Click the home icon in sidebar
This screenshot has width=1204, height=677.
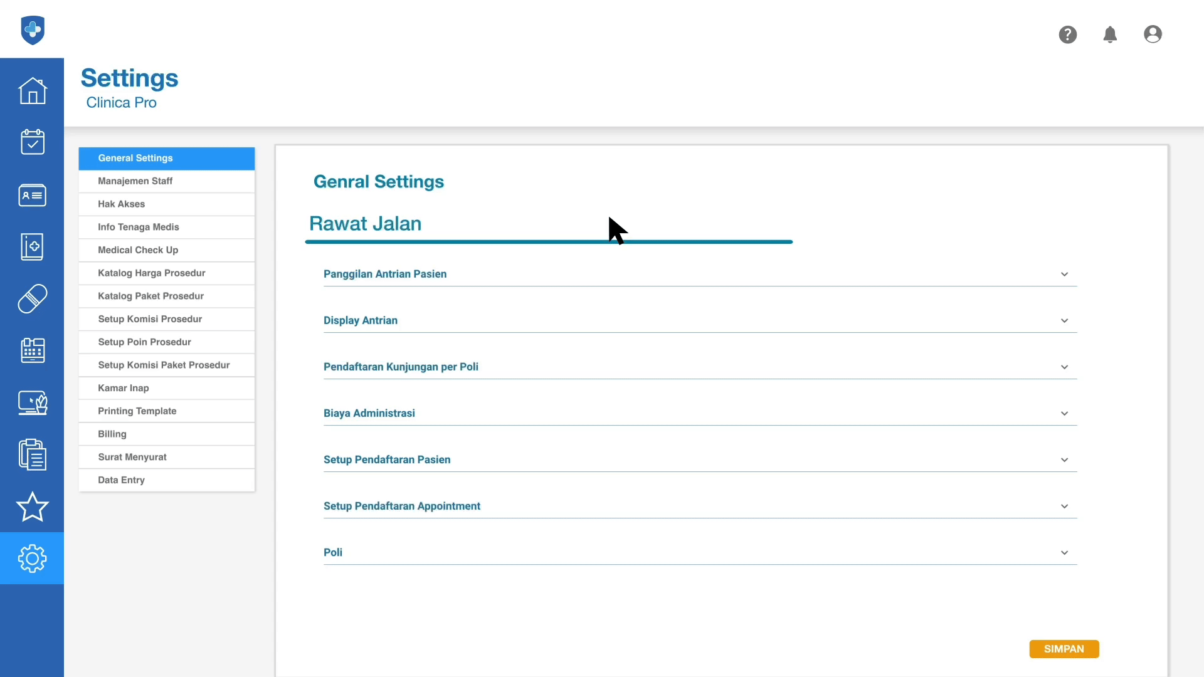tap(32, 91)
